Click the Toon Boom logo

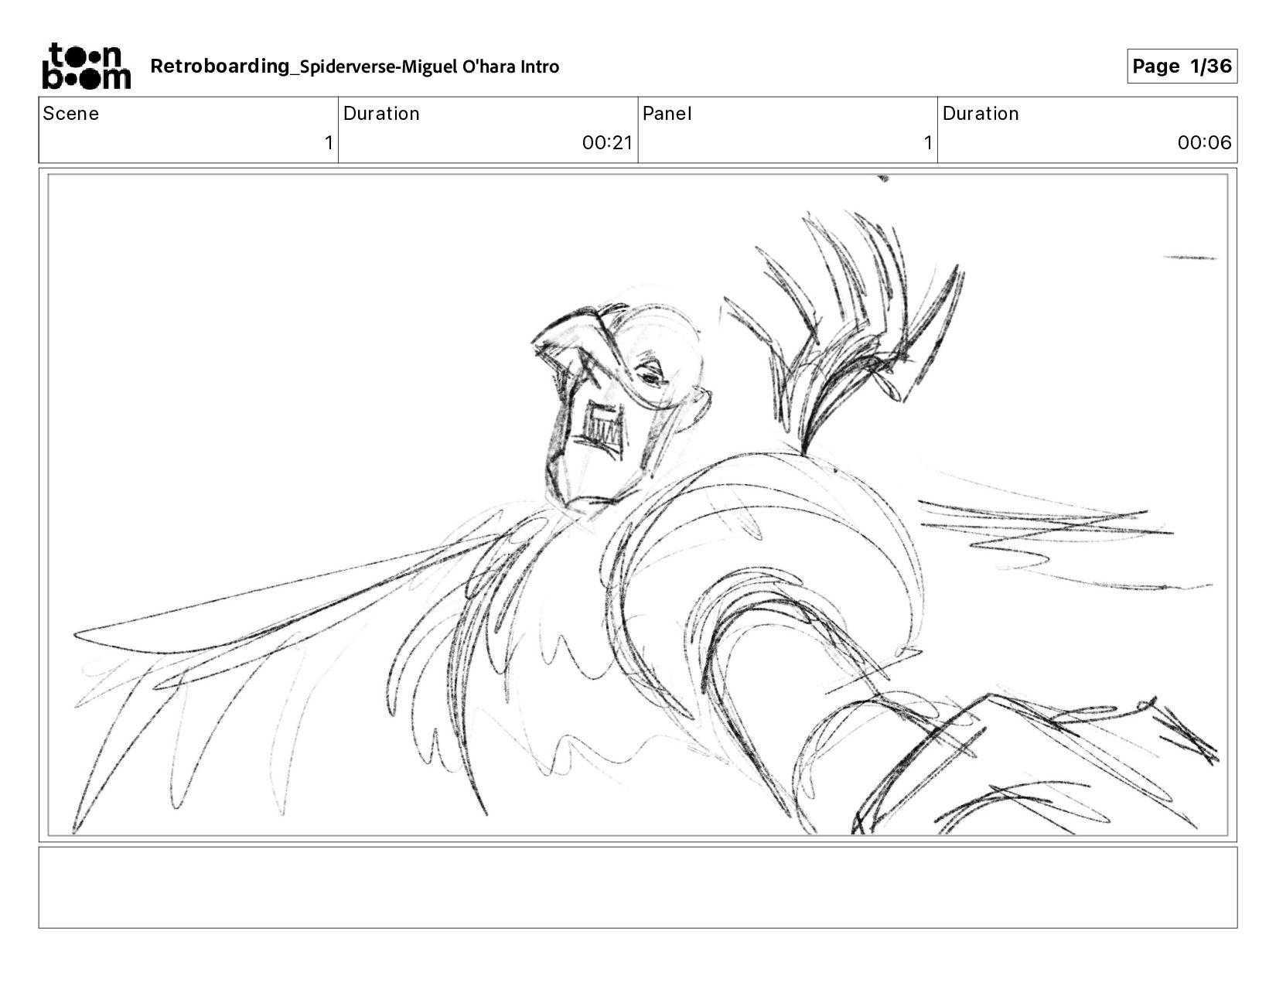pyautogui.click(x=86, y=66)
